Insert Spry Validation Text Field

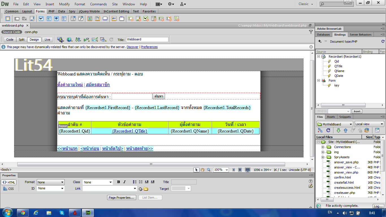tap(131, 19)
